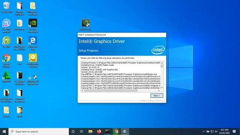The height and width of the screenshot is (135, 240).
Task: Click the log horizontal scroll left arrow
Action: (82, 90)
